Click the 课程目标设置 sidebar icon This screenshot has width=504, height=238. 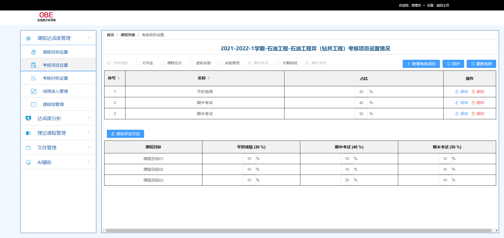34,52
